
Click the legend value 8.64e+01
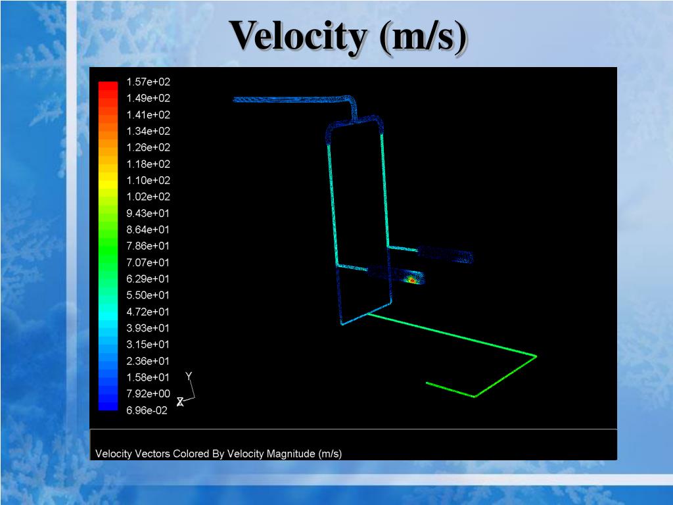coord(148,229)
